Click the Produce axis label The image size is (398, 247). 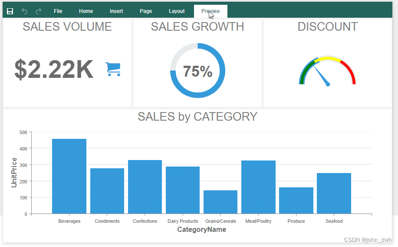pos(296,221)
